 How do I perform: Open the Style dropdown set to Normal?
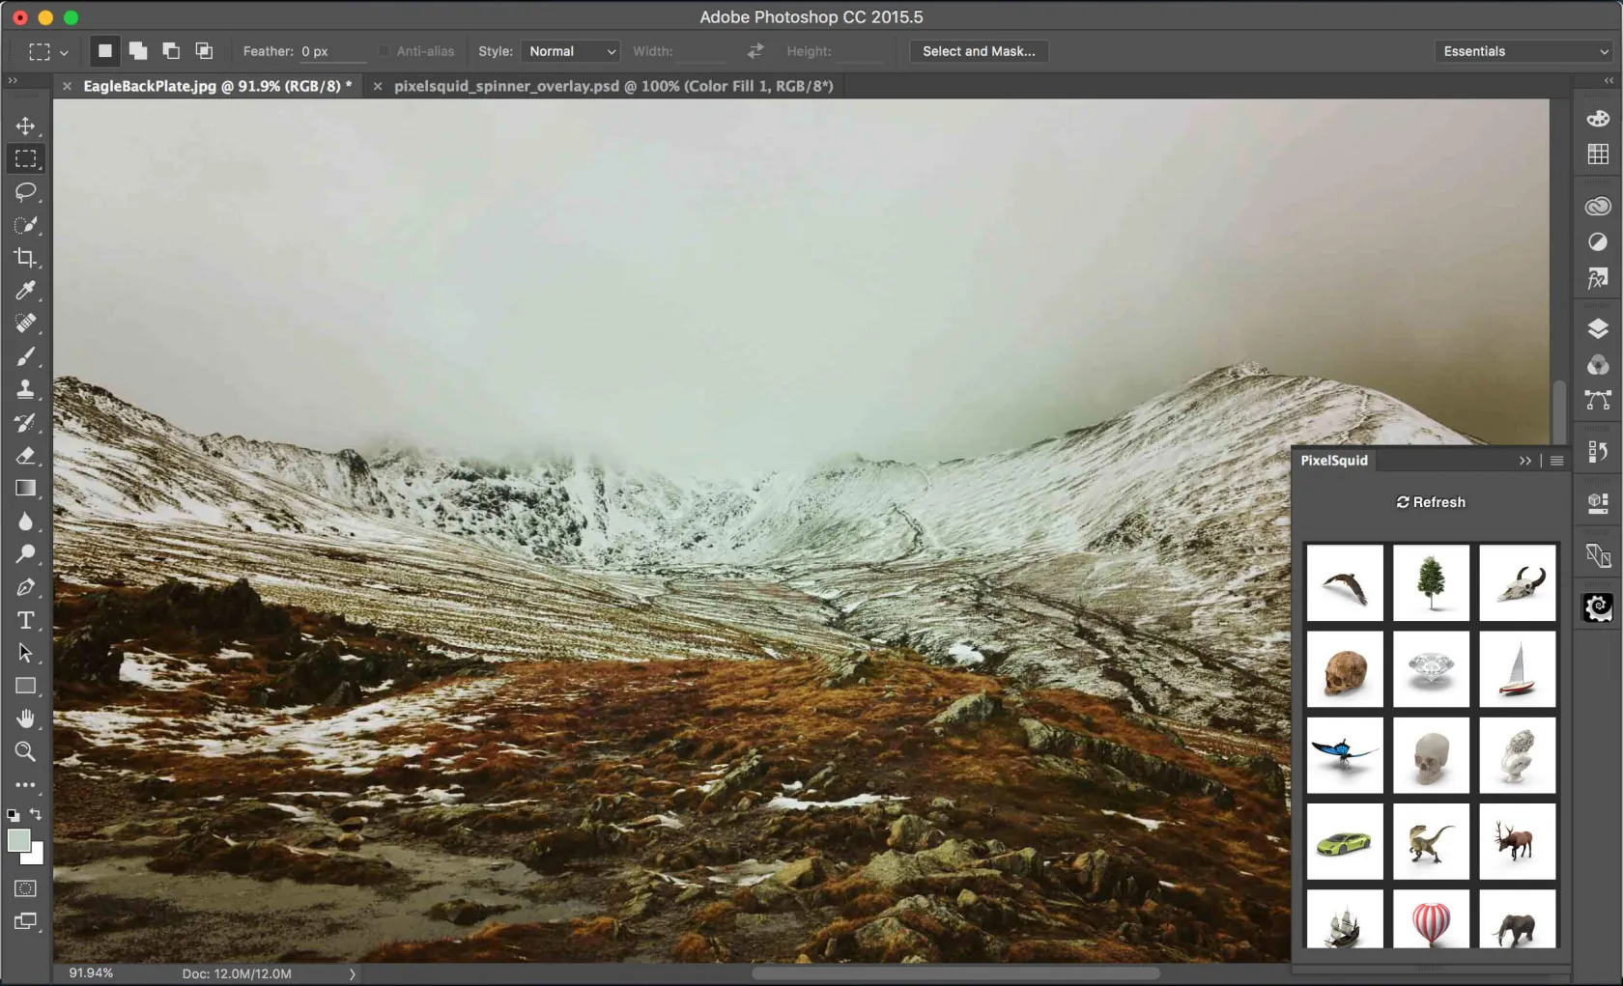(x=571, y=51)
